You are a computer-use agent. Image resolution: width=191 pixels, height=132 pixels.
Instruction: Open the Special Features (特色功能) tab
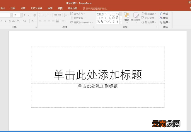click(x=73, y=8)
